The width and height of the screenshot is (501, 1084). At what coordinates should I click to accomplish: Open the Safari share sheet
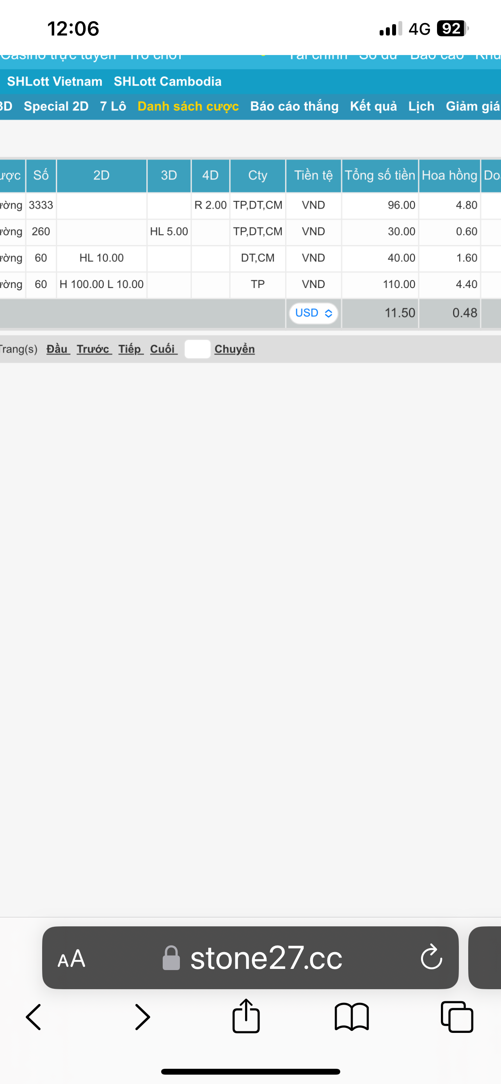[x=246, y=1016]
